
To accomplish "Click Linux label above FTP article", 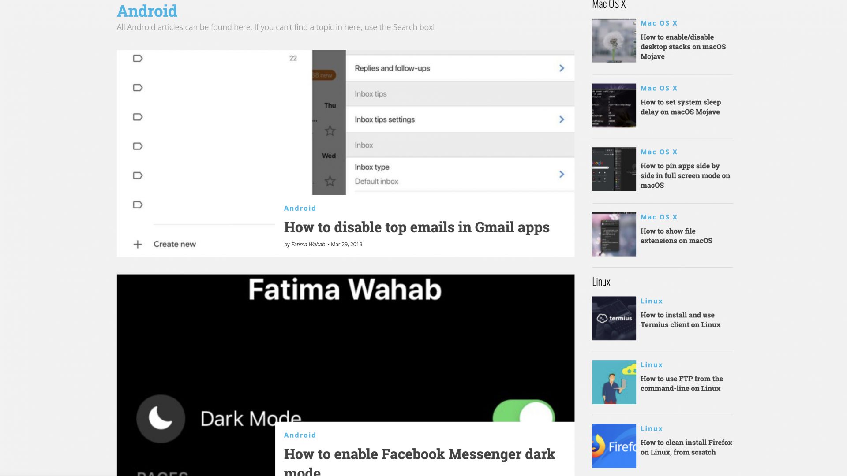I will pos(652,365).
